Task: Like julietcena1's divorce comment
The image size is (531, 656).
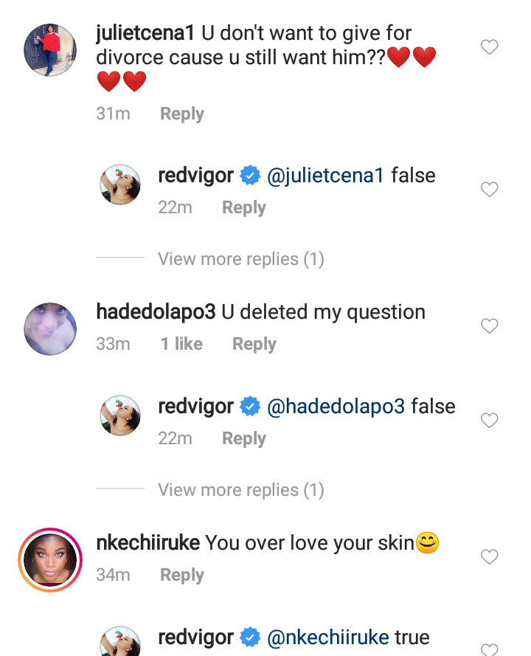Action: (x=489, y=48)
